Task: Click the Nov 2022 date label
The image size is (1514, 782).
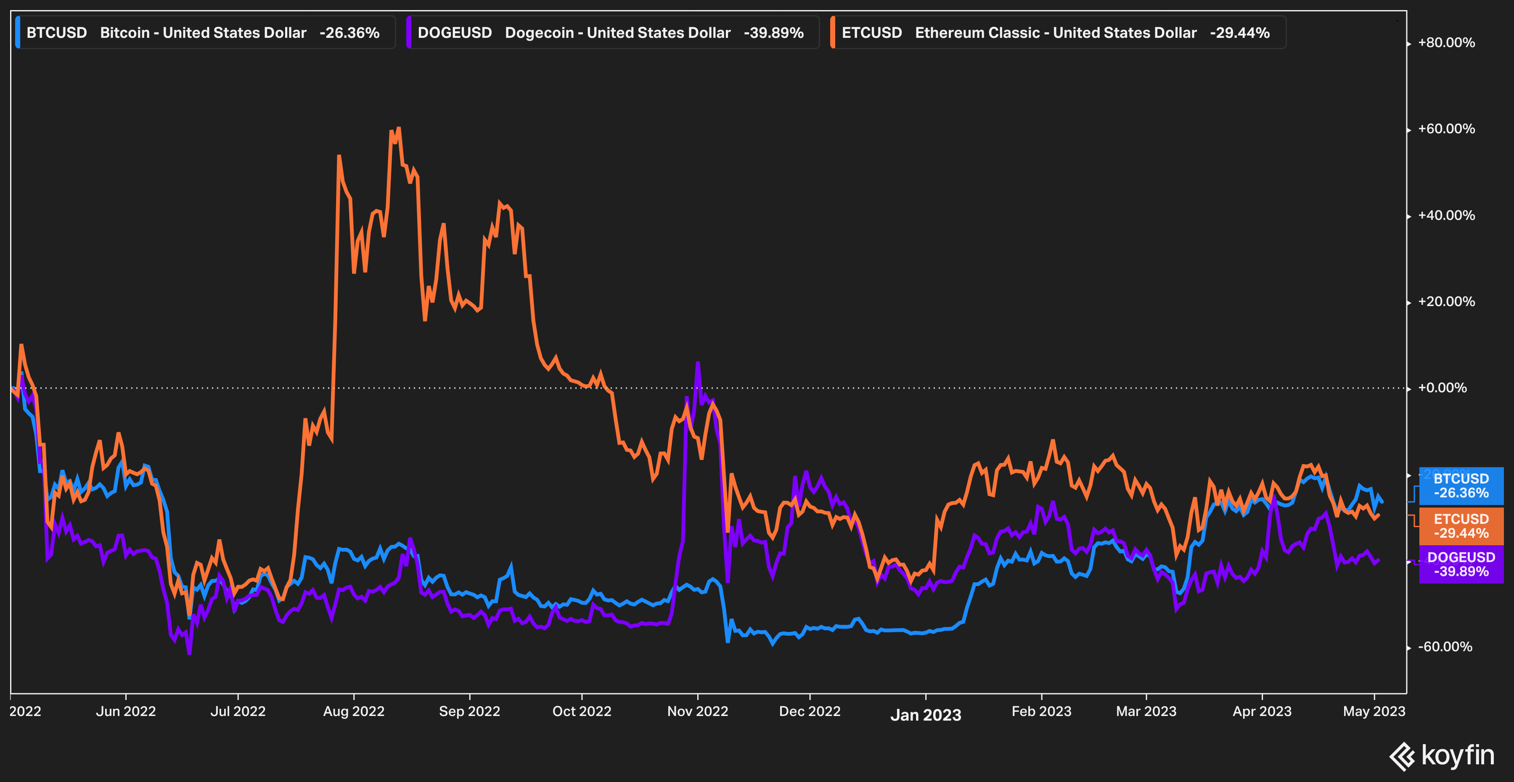Action: coord(698,711)
